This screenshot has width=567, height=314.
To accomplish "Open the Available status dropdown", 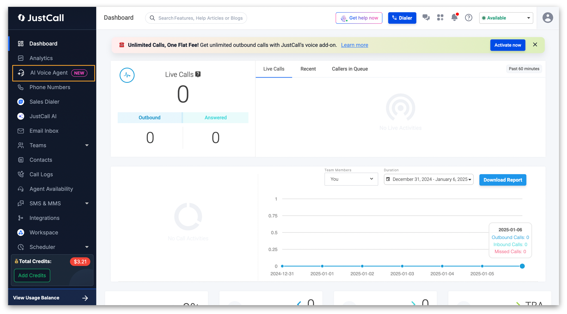I will point(506,18).
